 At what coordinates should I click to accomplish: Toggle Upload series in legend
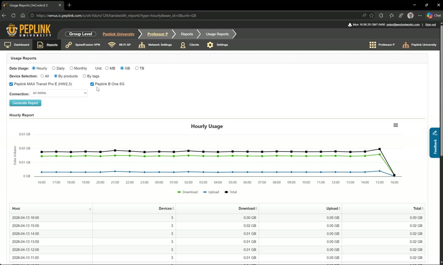211,192
